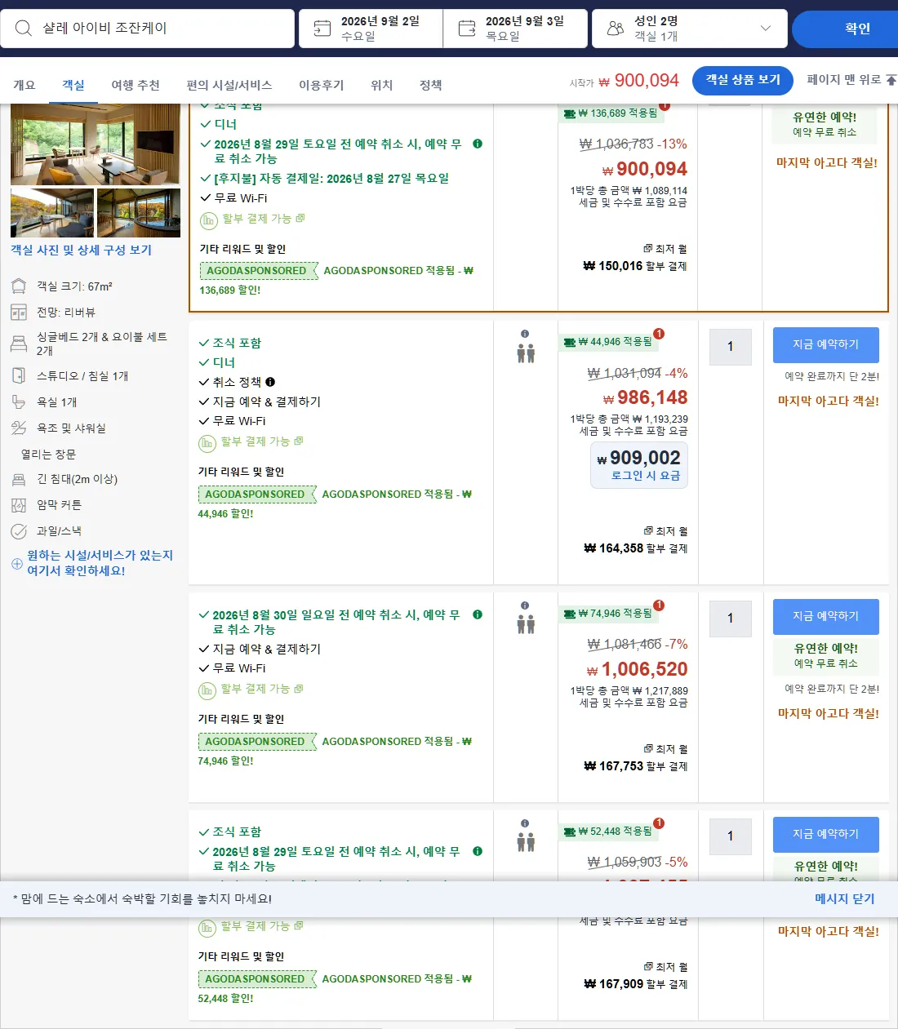Screen dimensions: 898x1029
Task: Open 원하는 시설/서비스 확인 link
Action: [x=100, y=563]
